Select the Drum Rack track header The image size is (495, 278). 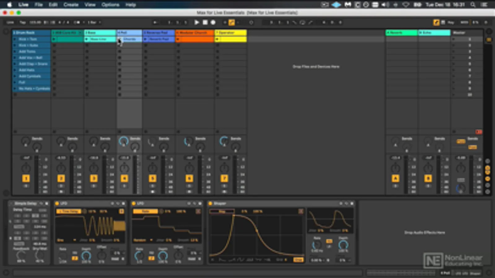[x=31, y=32]
